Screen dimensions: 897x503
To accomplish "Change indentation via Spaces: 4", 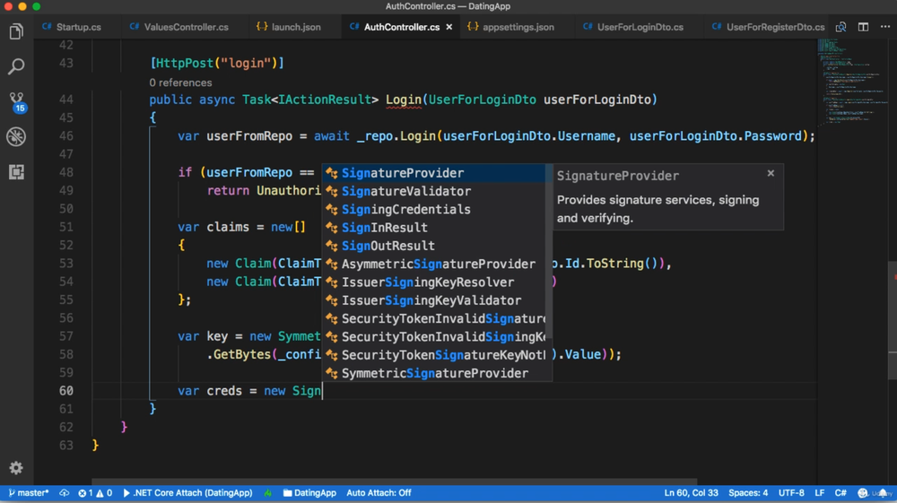I will (x=748, y=493).
